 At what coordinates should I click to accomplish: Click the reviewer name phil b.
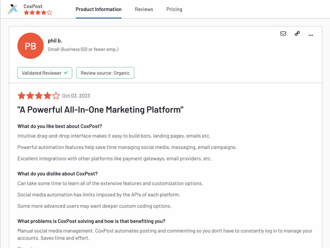click(55, 41)
